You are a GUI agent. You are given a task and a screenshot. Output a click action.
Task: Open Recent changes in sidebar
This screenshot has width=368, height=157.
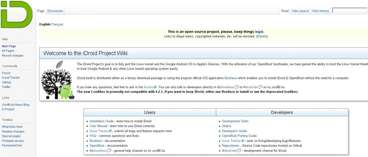(x=13, y=56)
